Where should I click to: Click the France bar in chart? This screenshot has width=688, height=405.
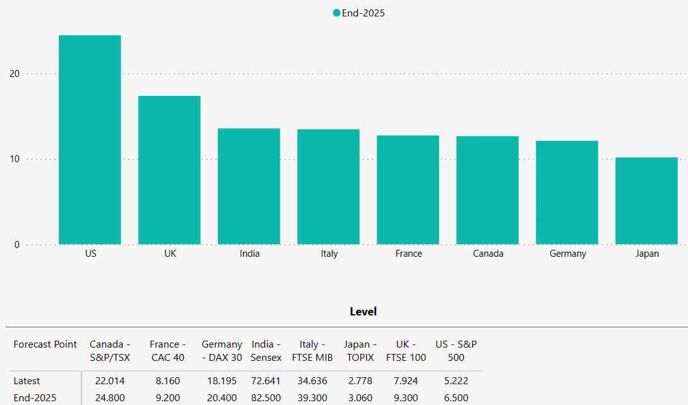(408, 190)
